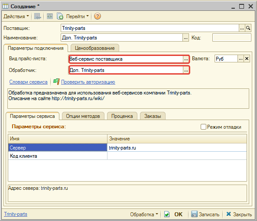The height and width of the screenshot is (221, 257).
Task: Click the copy-with-plus icon in toolbar
Action: (x=60, y=16)
